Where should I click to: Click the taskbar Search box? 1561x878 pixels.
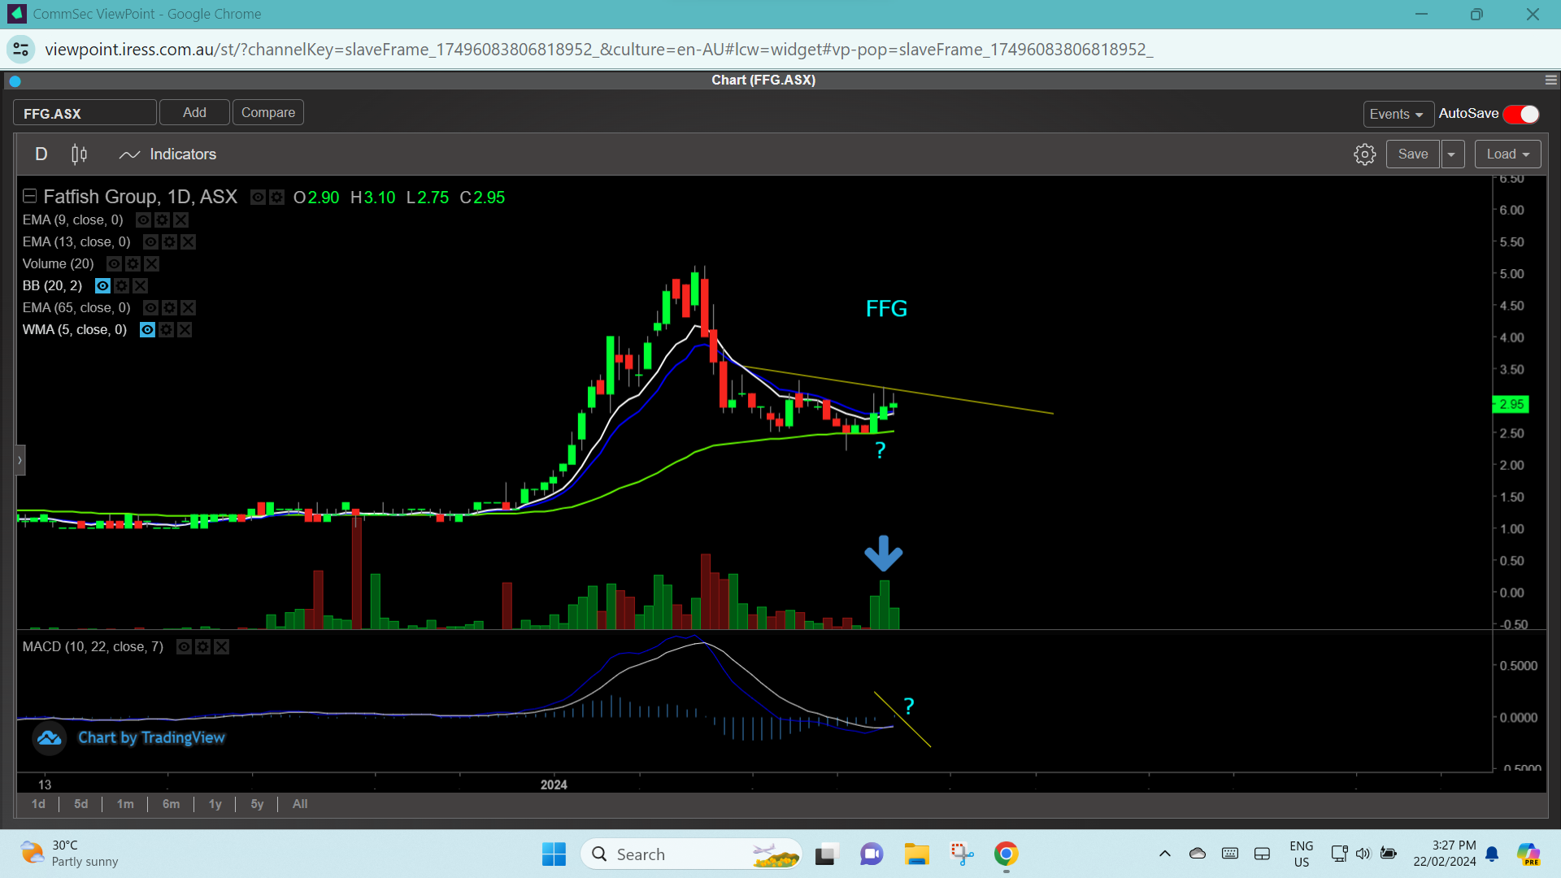click(691, 854)
